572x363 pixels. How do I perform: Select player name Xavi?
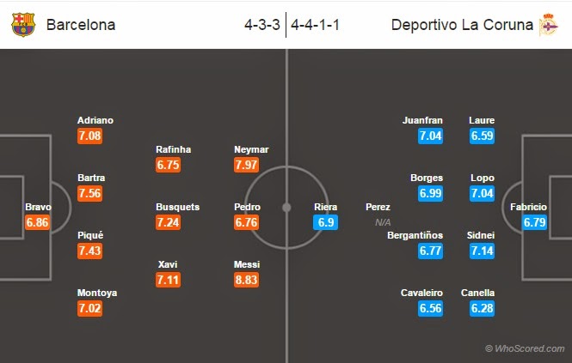(168, 264)
